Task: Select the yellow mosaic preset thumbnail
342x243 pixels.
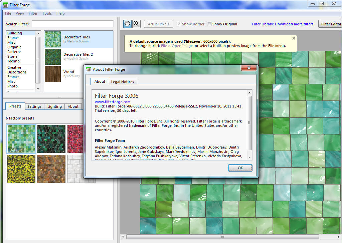Action: pos(21,169)
